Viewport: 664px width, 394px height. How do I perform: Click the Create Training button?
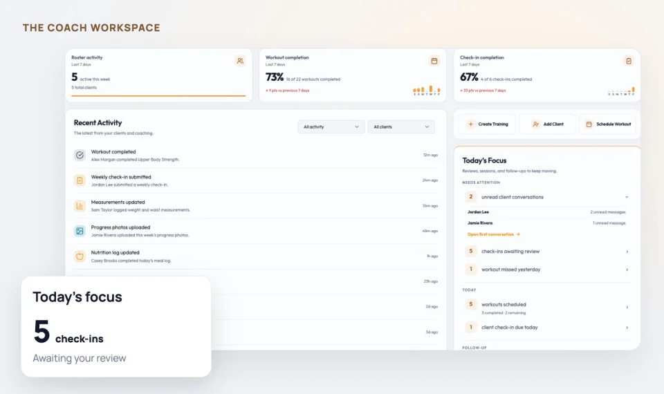pyautogui.click(x=488, y=124)
